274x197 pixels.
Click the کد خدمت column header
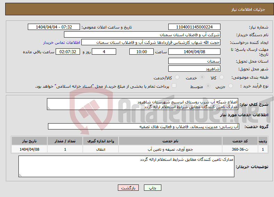pyautogui.click(x=240, y=141)
